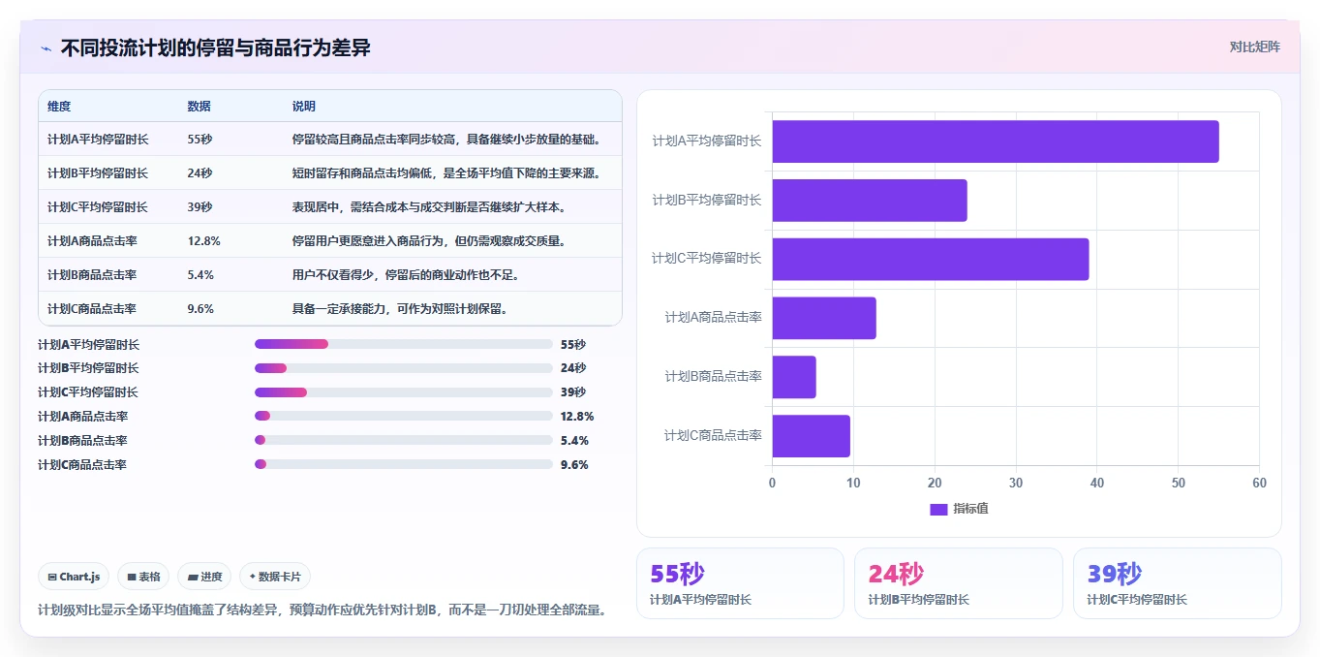Click description starting 停留较高且商品点击率同步较高

coord(446,140)
